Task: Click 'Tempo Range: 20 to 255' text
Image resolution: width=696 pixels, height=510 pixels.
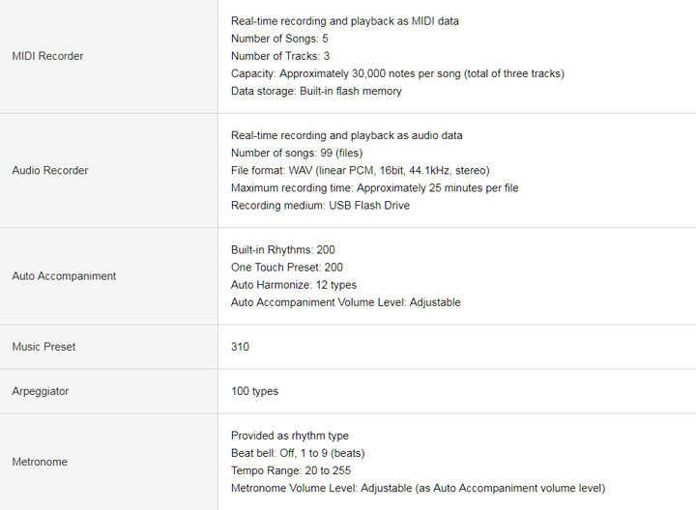Action: [x=291, y=470]
